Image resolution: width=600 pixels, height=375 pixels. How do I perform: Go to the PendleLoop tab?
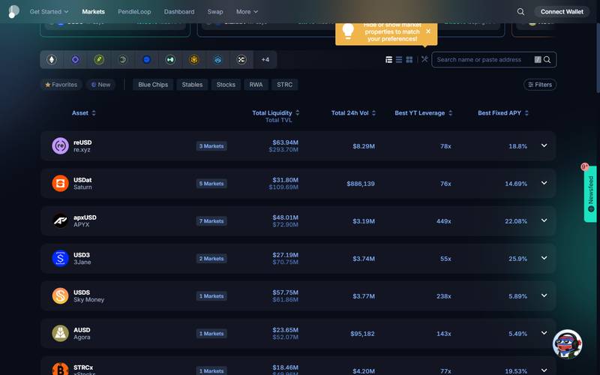(x=134, y=12)
